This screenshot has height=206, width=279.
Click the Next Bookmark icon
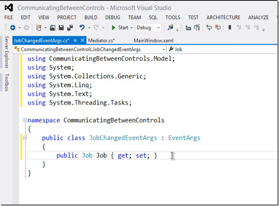click(247, 27)
